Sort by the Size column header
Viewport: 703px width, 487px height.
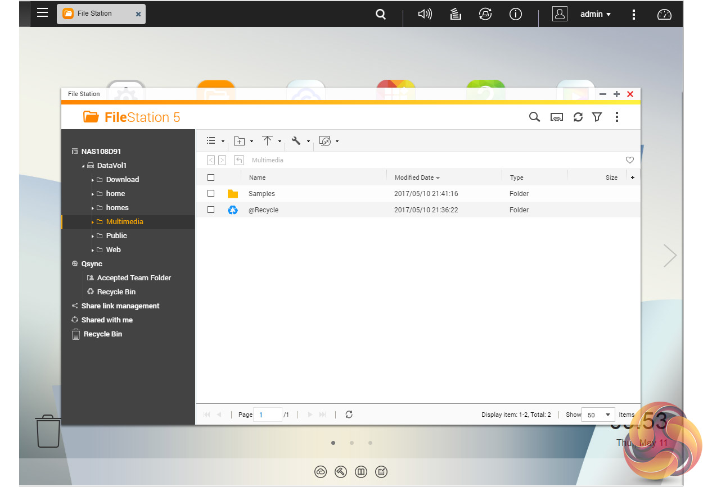pyautogui.click(x=611, y=177)
